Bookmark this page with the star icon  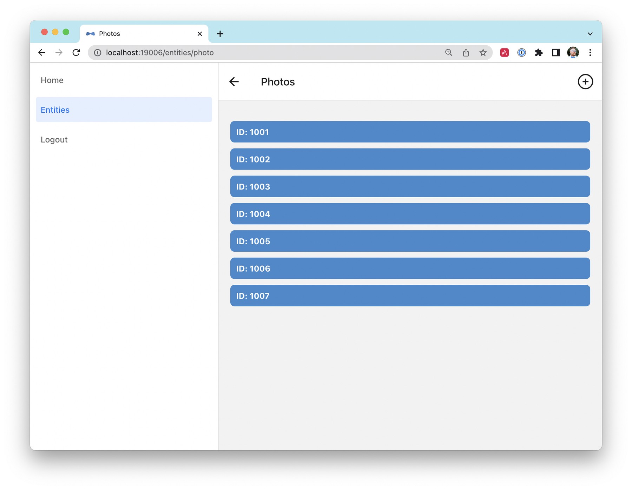(483, 53)
